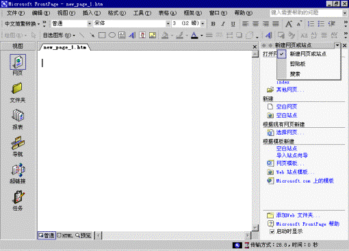Viewport: 349px width, 251px height.
Task: Click the Bold formatting button
Action: (x=213, y=24)
